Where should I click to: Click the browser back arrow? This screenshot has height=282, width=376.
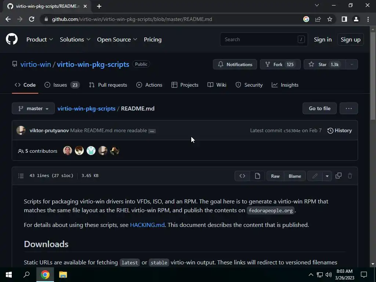click(8, 19)
